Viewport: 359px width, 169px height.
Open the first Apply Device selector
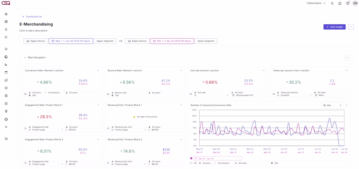coord(36,41)
